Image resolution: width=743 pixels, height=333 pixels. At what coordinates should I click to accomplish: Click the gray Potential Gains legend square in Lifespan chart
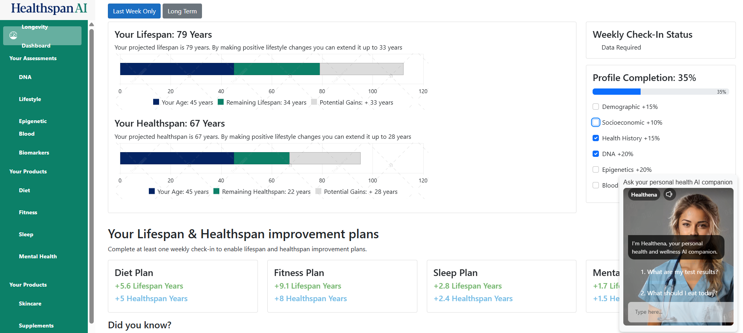314,102
